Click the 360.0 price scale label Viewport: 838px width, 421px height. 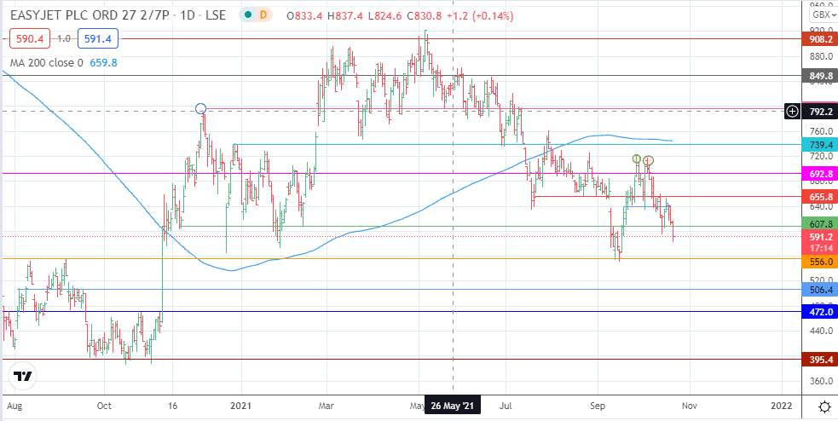823,381
